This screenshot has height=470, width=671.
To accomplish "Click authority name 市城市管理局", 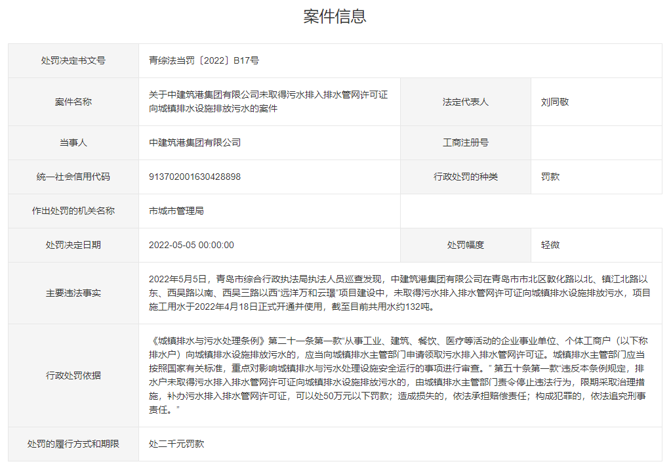I will 176,211.
